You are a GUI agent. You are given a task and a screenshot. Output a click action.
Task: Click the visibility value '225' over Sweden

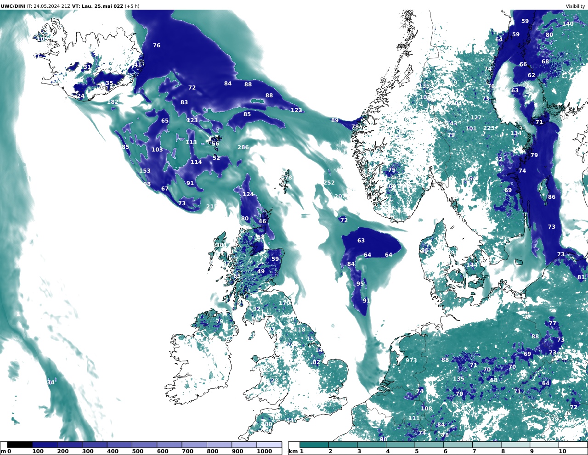tap(489, 128)
